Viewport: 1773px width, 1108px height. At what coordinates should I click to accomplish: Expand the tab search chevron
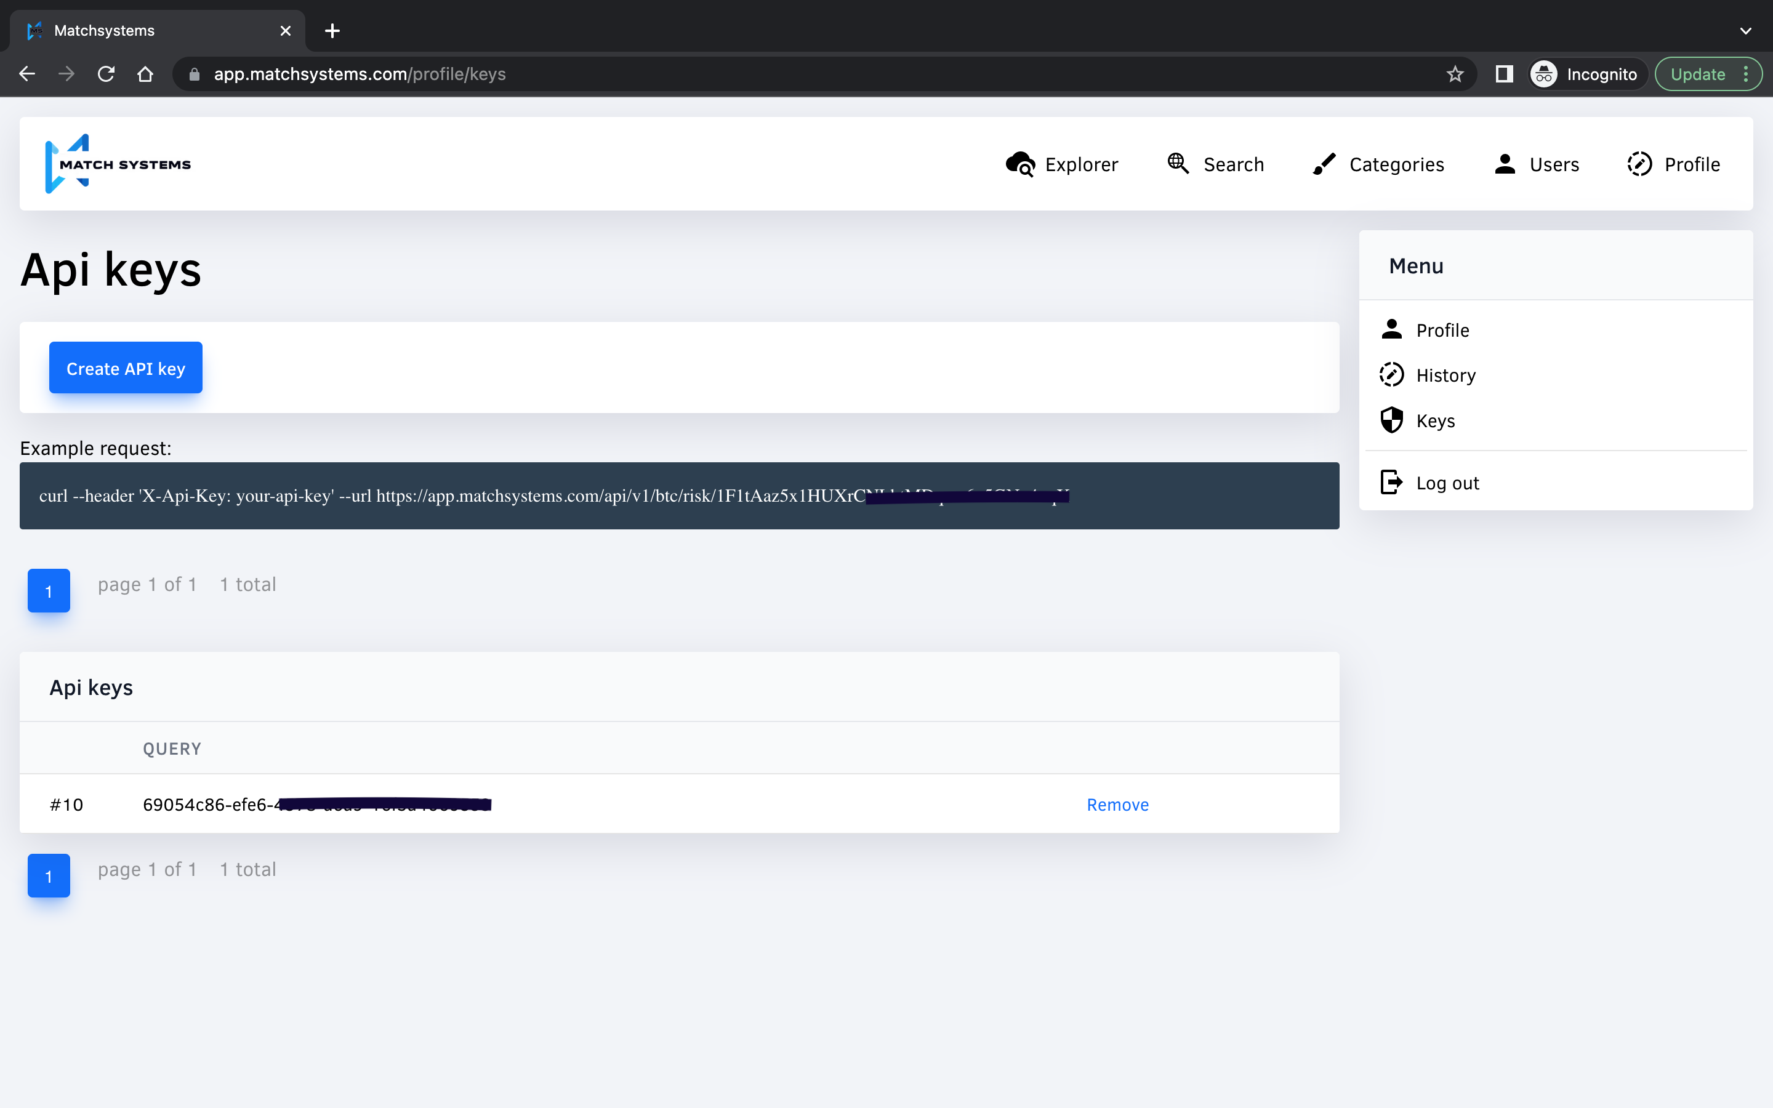[1745, 31]
